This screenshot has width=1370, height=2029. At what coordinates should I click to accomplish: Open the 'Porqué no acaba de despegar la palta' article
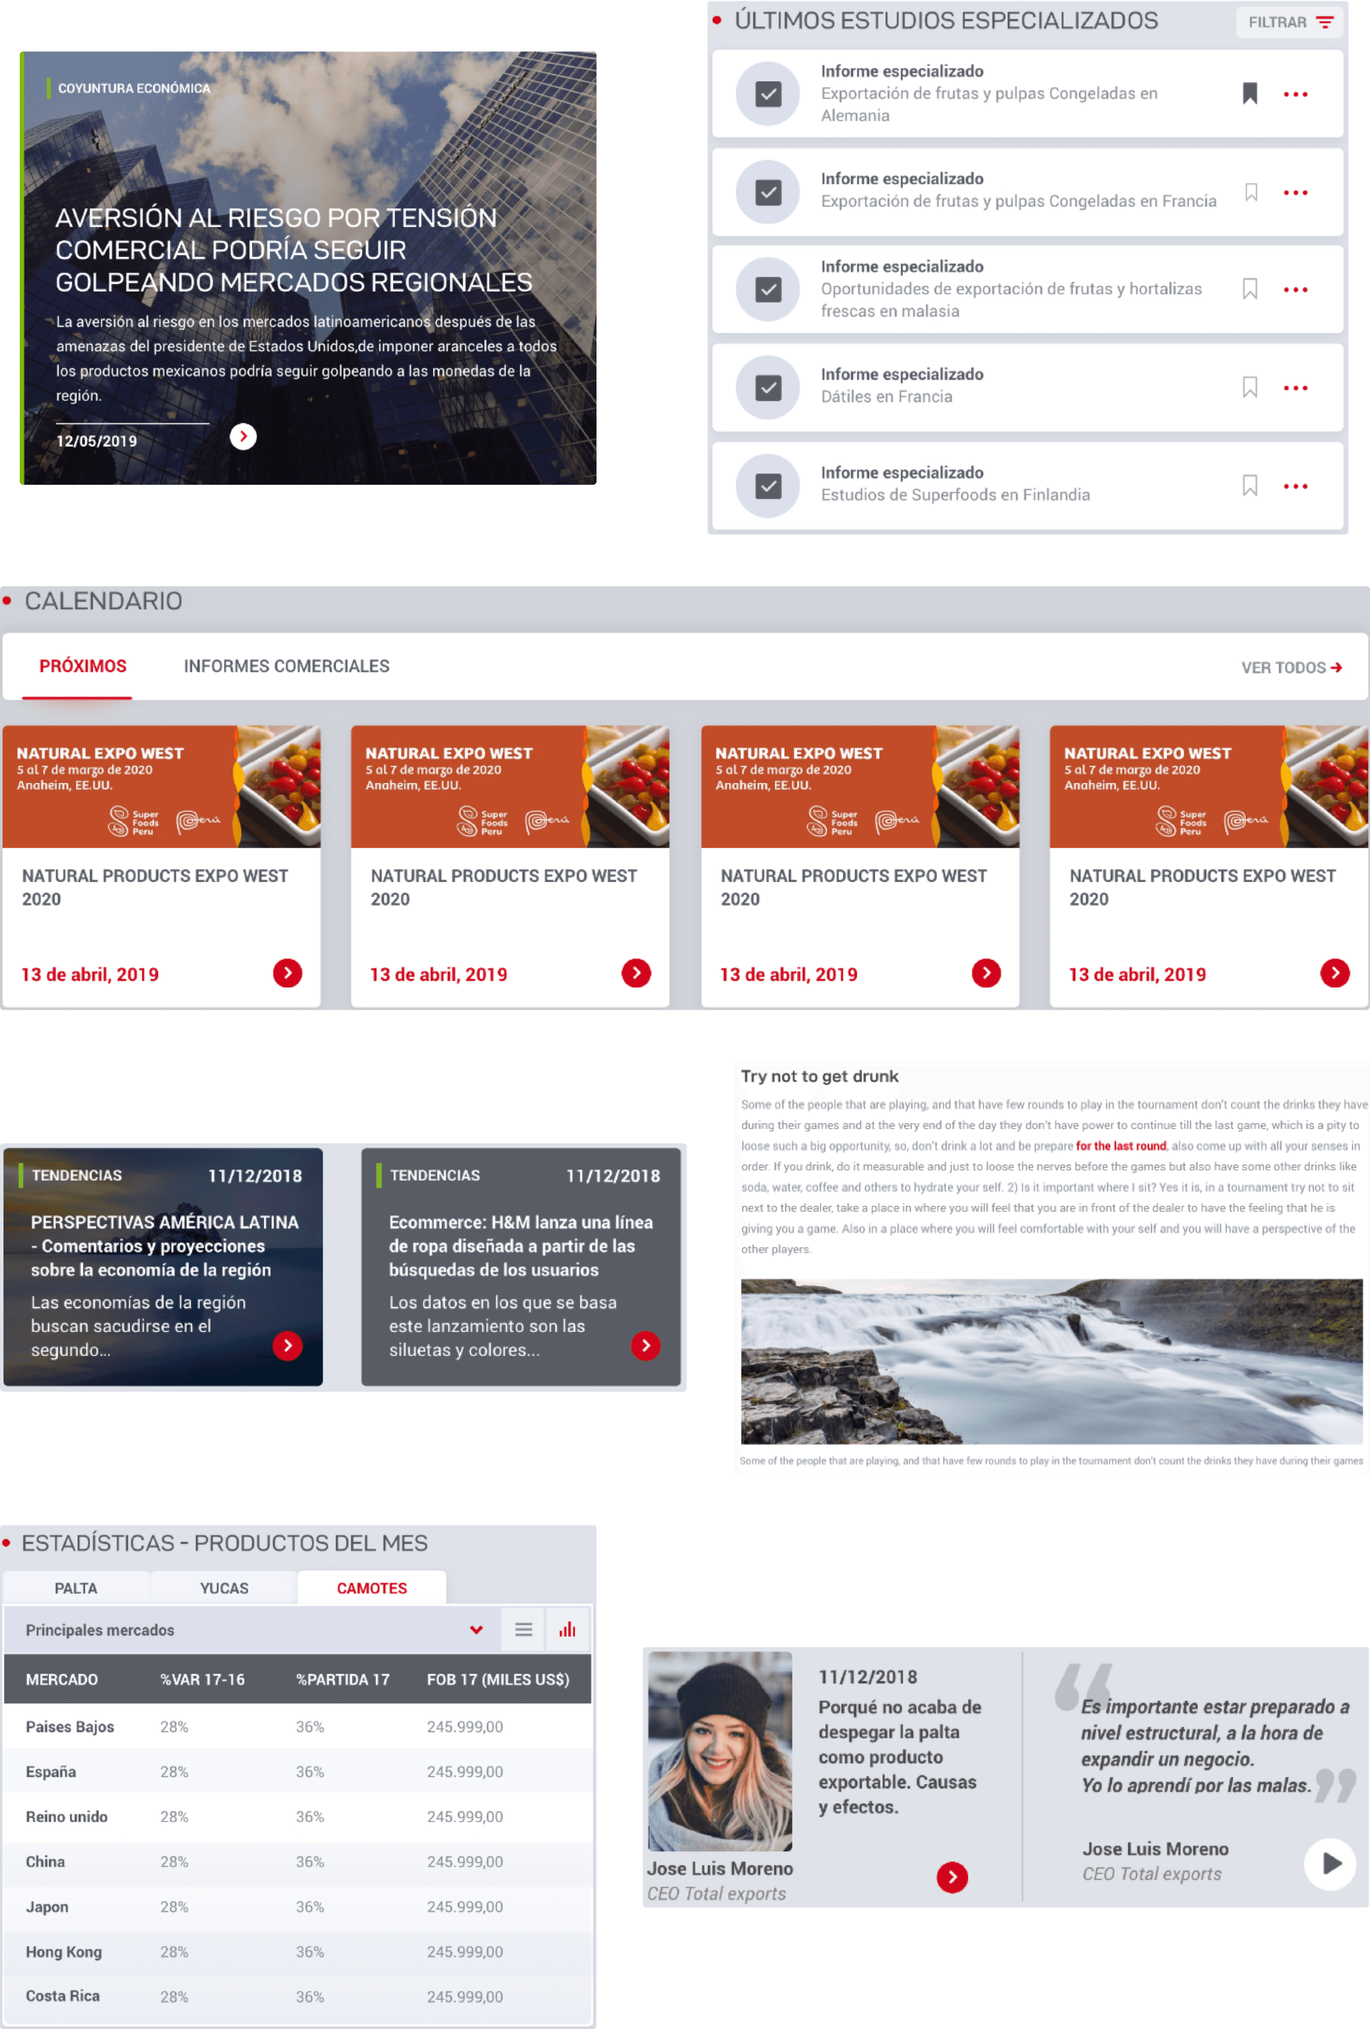(x=899, y=1757)
